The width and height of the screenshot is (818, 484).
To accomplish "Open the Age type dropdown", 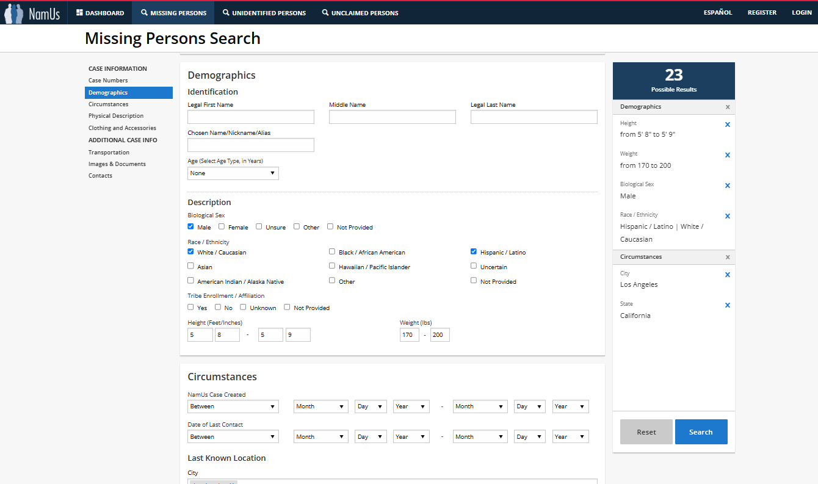I will click(x=233, y=173).
